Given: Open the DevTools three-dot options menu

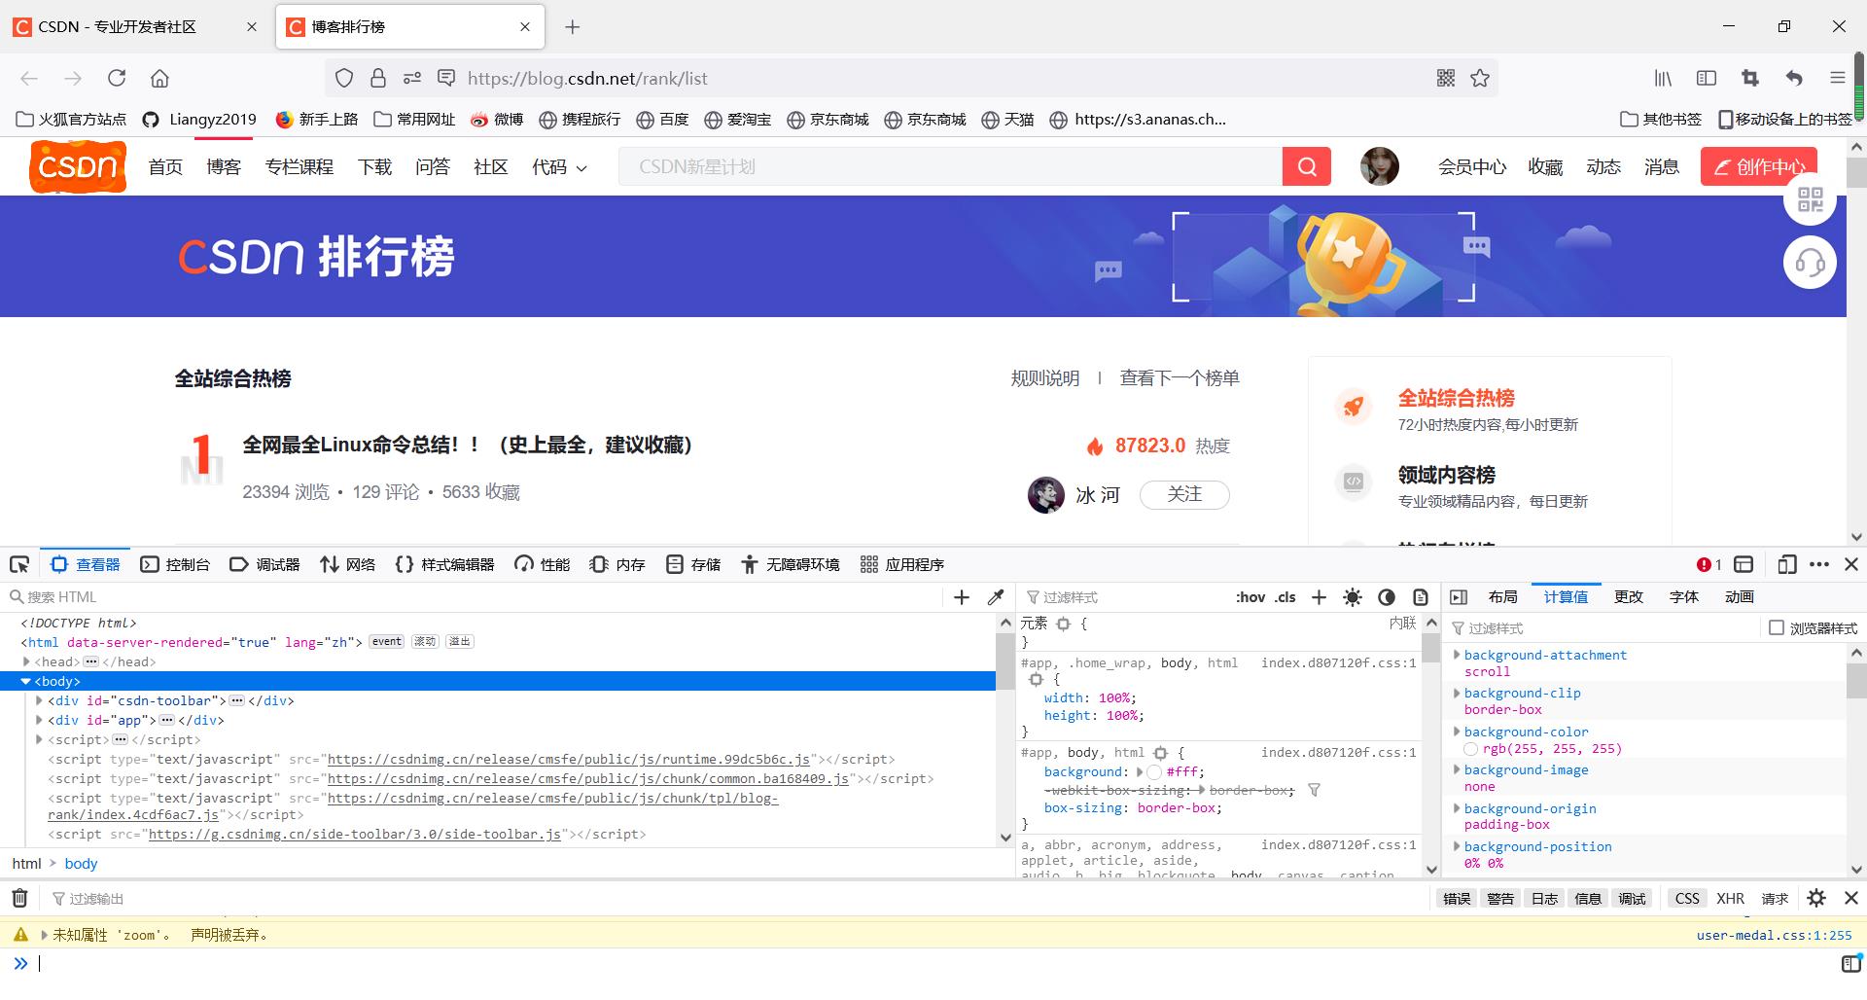Looking at the screenshot, I should pyautogui.click(x=1819, y=564).
